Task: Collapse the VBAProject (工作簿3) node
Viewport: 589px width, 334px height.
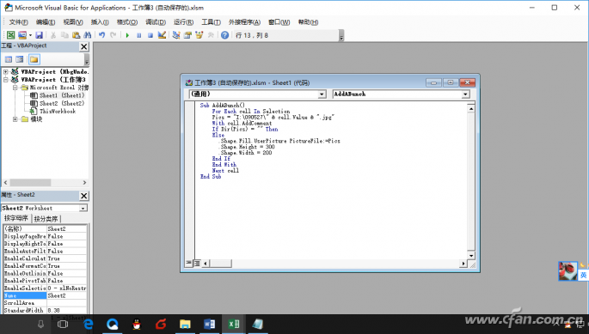Action: pyautogui.click(x=6, y=80)
